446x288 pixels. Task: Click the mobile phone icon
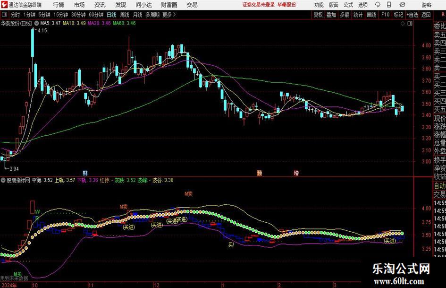point(389,5)
